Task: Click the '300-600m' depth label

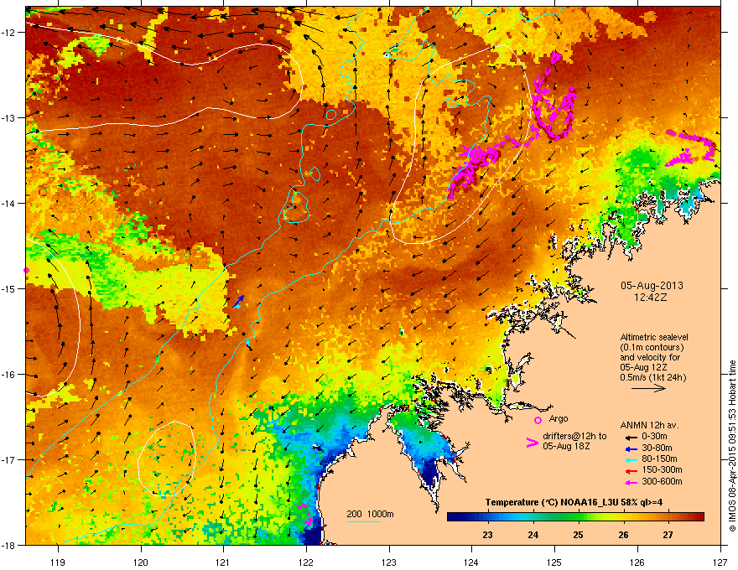Action: [x=662, y=482]
